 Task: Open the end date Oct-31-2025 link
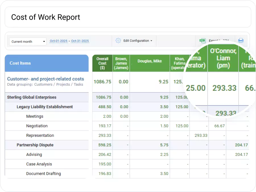point(80,41)
